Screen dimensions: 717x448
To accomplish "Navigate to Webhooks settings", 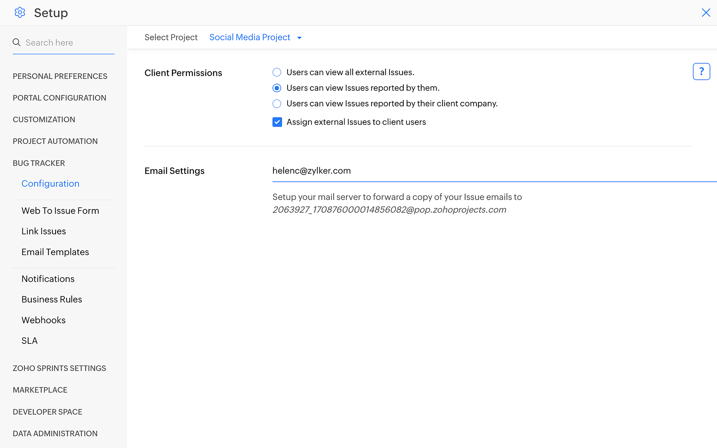I will coord(43,320).
